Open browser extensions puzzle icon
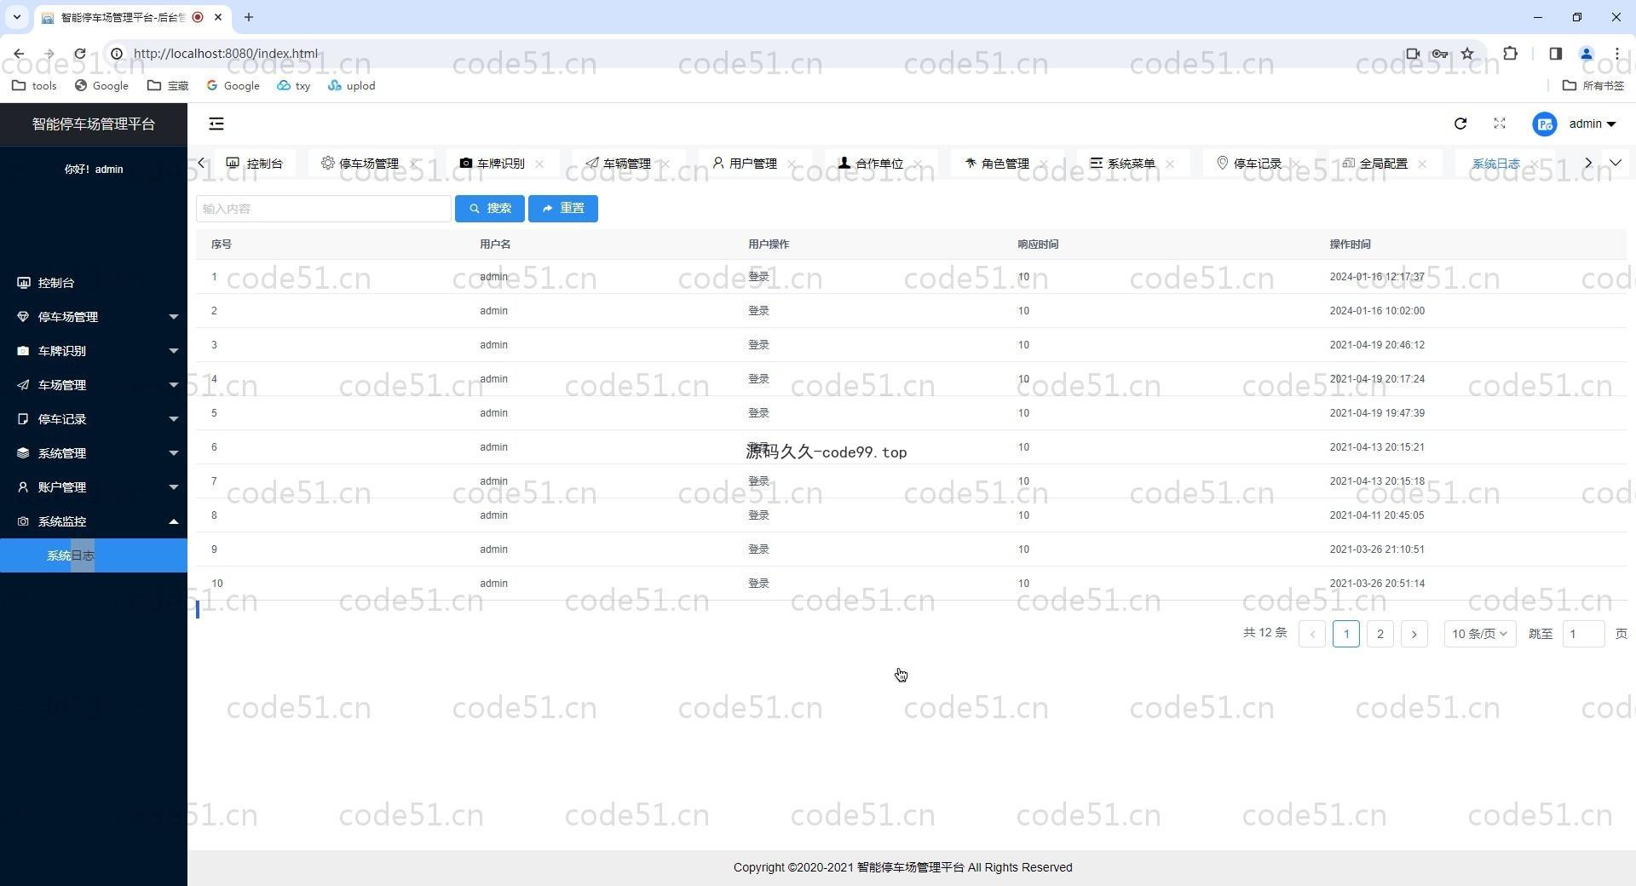This screenshot has height=886, width=1636. pos(1510,54)
